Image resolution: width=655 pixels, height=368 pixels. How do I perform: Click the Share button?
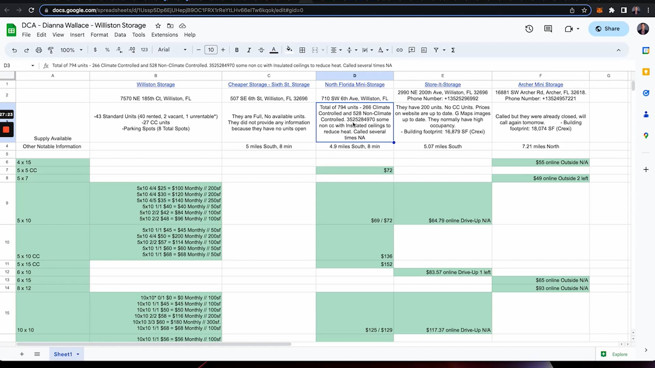[x=608, y=29]
